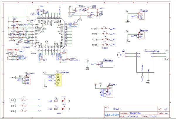The width and height of the screenshot is (176, 119).
Task: Click the REV 1.0 field
Action: [x=163, y=109]
